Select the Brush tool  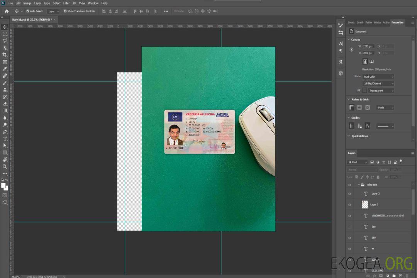pos(5,83)
